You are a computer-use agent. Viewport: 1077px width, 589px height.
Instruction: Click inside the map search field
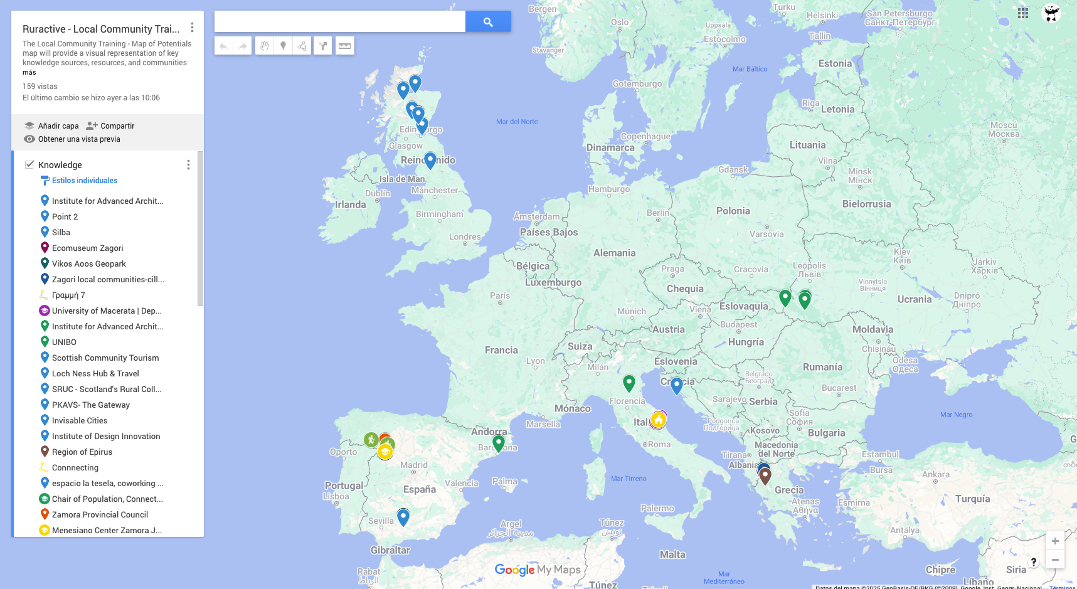pos(339,22)
